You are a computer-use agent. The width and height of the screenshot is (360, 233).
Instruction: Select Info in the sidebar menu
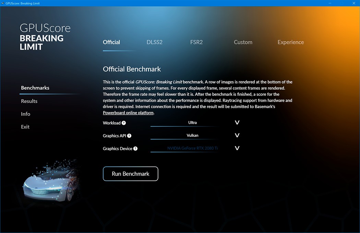(25, 114)
